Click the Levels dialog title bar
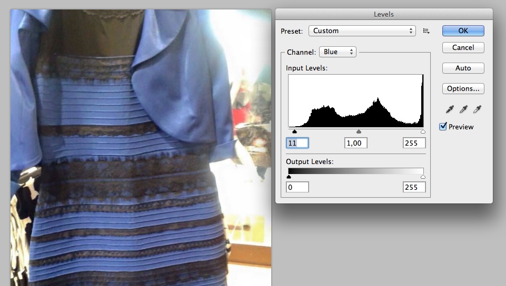Image resolution: width=506 pixels, height=286 pixels. point(384,14)
